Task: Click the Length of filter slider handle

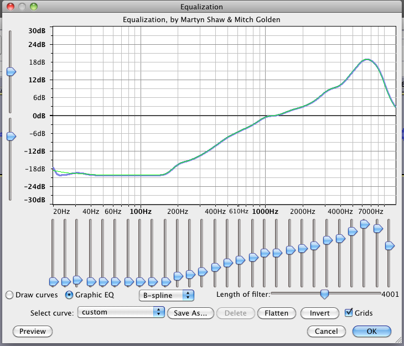Action: point(325,294)
